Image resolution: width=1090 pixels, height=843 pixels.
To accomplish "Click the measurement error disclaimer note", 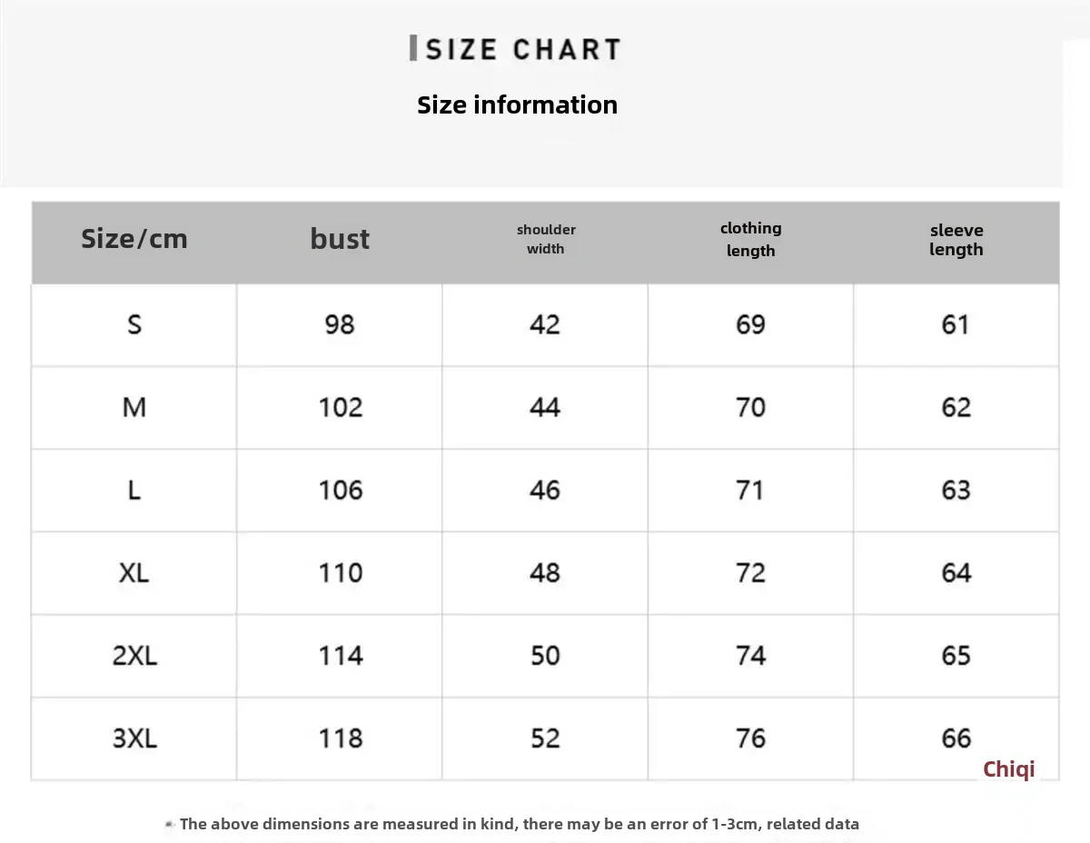I will 519,825.
